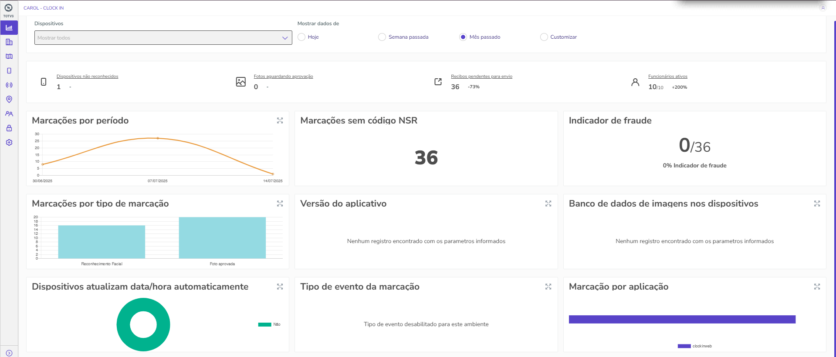Expand the sidebar with bottom arrow button
Screen dimensions: 836x357
pos(9,353)
